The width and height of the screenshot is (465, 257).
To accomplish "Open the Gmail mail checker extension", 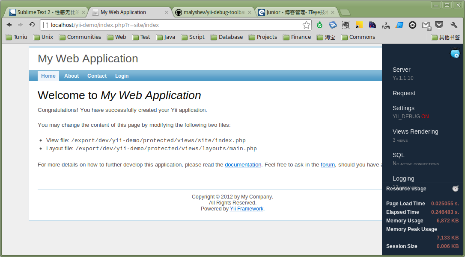I will (426, 26).
